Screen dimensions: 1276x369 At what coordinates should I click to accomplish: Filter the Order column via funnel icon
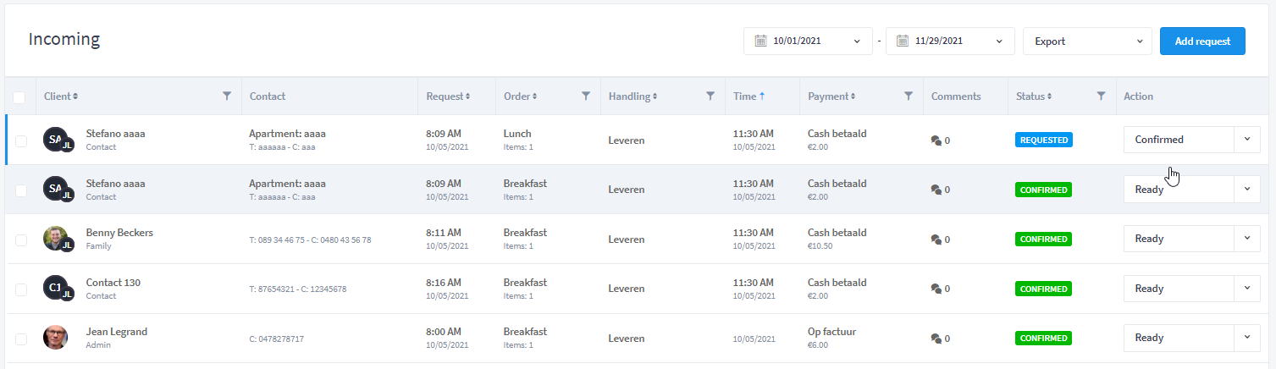585,96
